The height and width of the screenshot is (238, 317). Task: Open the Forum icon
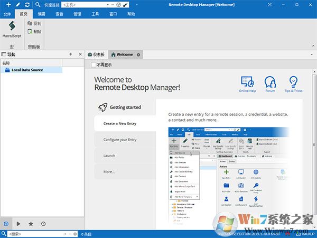coord(270,84)
